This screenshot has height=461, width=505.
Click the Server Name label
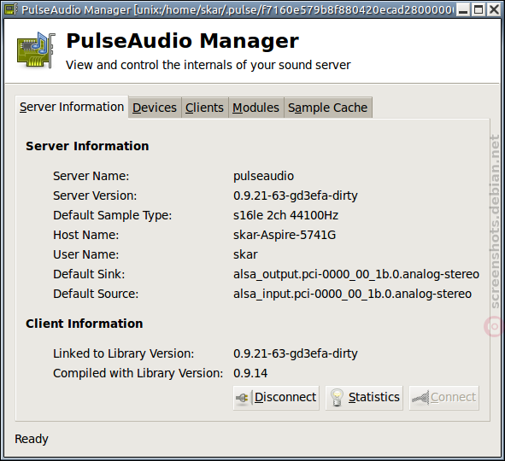91,177
